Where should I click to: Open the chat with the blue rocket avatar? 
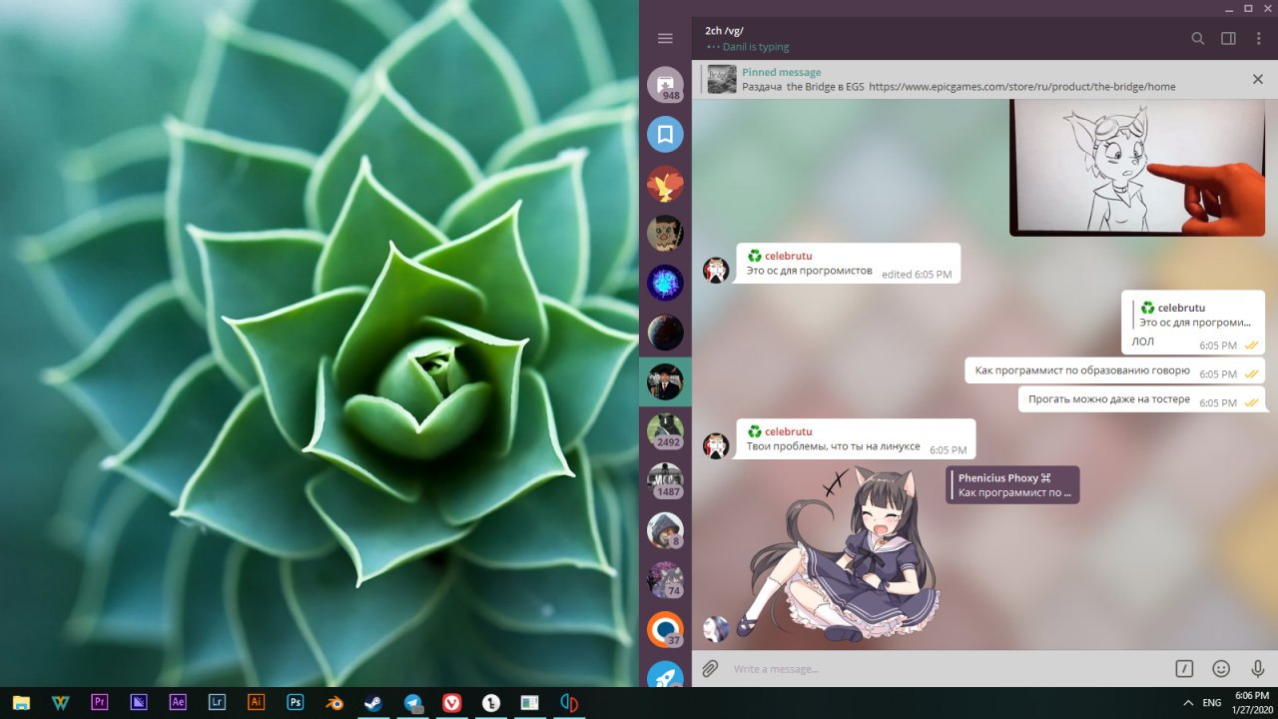tap(665, 676)
